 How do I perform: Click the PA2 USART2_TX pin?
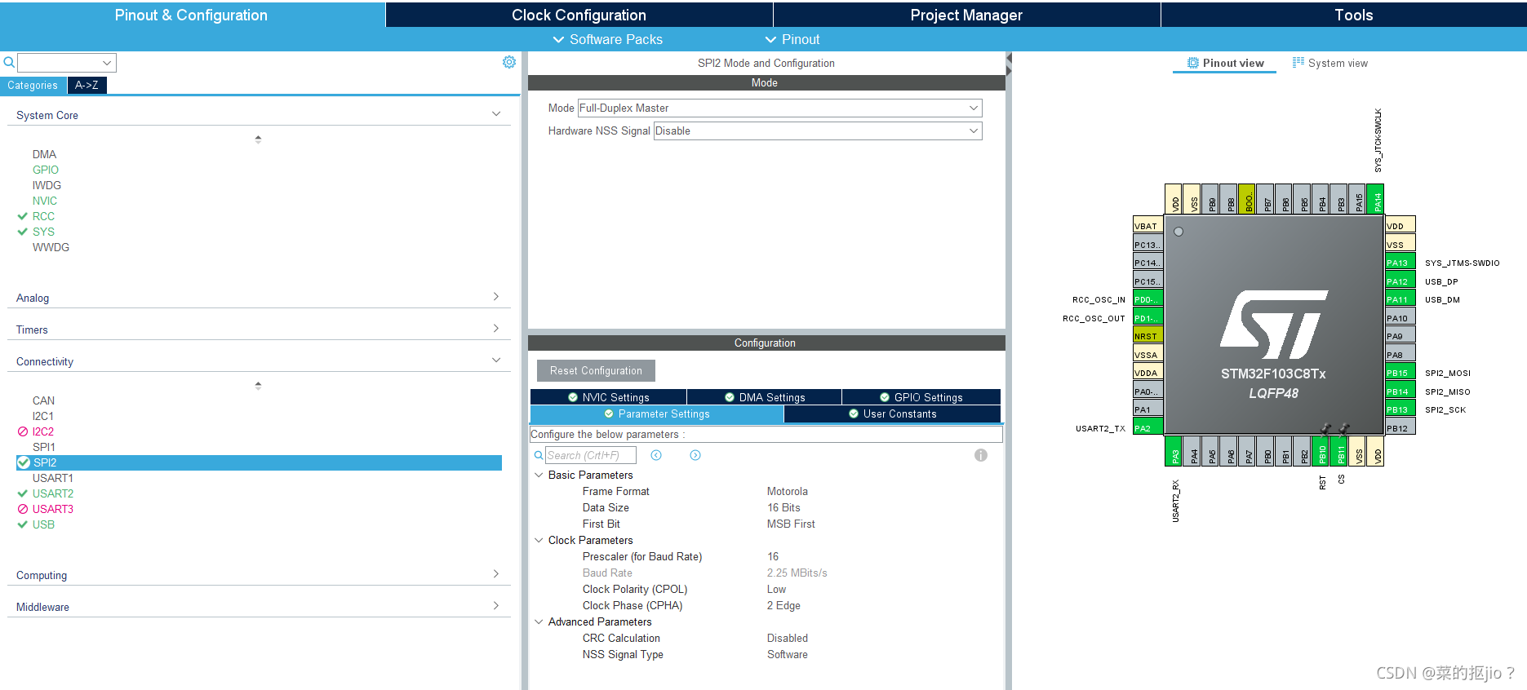[x=1147, y=428]
